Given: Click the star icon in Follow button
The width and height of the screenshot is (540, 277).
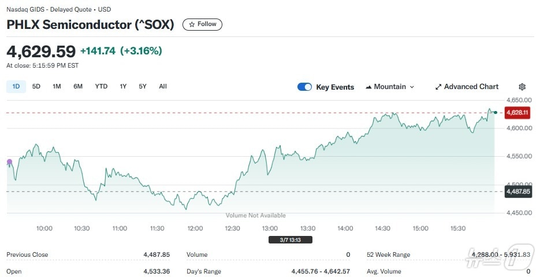Looking at the screenshot, I should click(x=191, y=24).
